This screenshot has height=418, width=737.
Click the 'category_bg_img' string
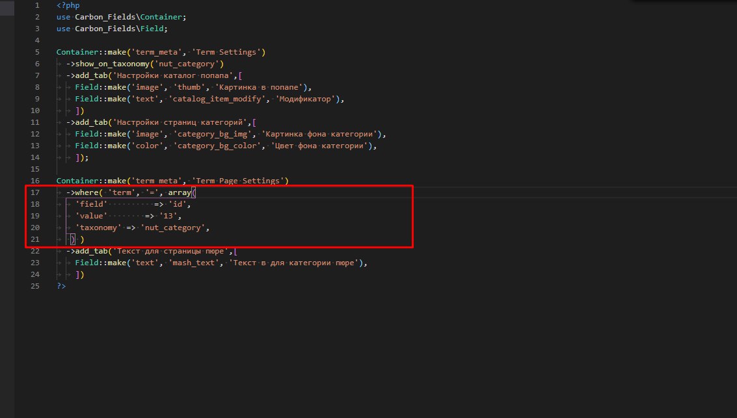coord(212,135)
